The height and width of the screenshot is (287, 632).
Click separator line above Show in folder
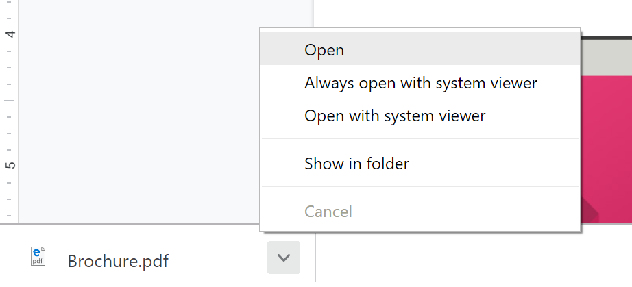420,139
